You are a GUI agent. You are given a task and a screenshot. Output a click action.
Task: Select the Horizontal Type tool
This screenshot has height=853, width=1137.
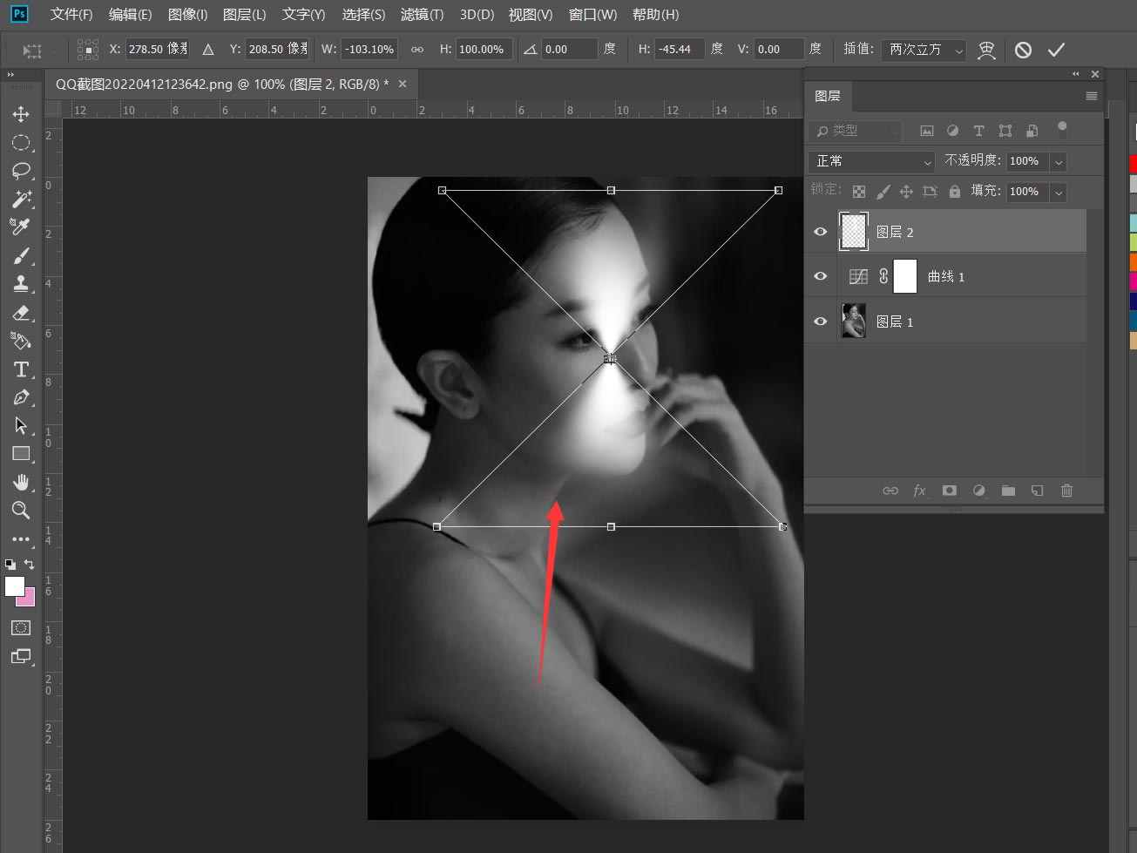tap(21, 369)
